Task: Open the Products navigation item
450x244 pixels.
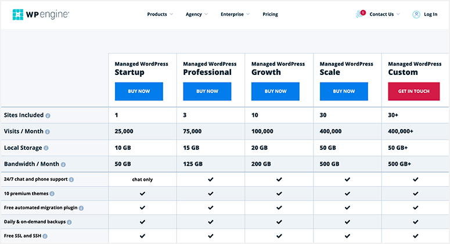Action: tap(157, 14)
